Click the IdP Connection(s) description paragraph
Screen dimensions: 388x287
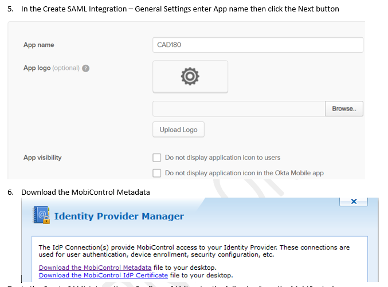[194, 251]
